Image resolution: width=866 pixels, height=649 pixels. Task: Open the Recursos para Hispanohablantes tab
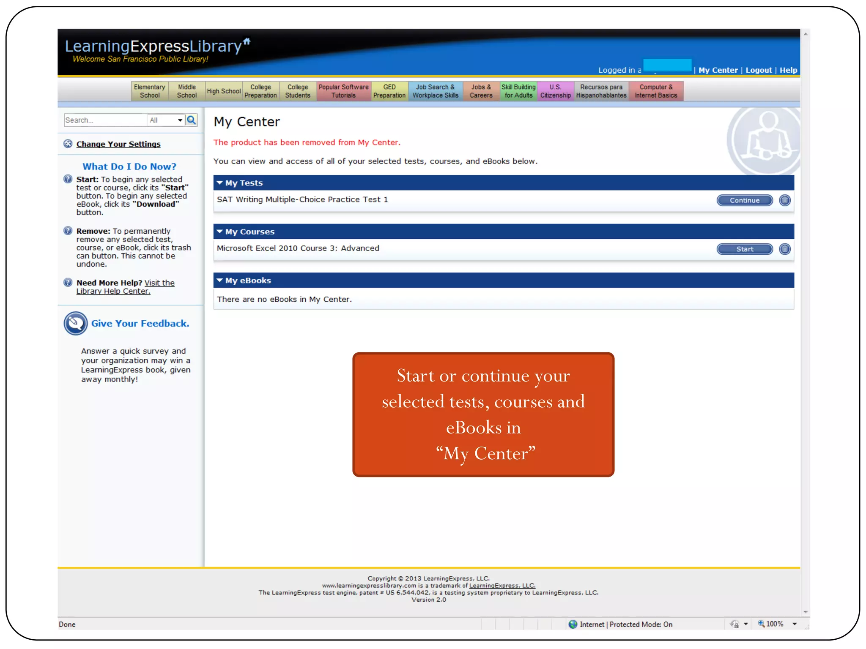point(601,91)
